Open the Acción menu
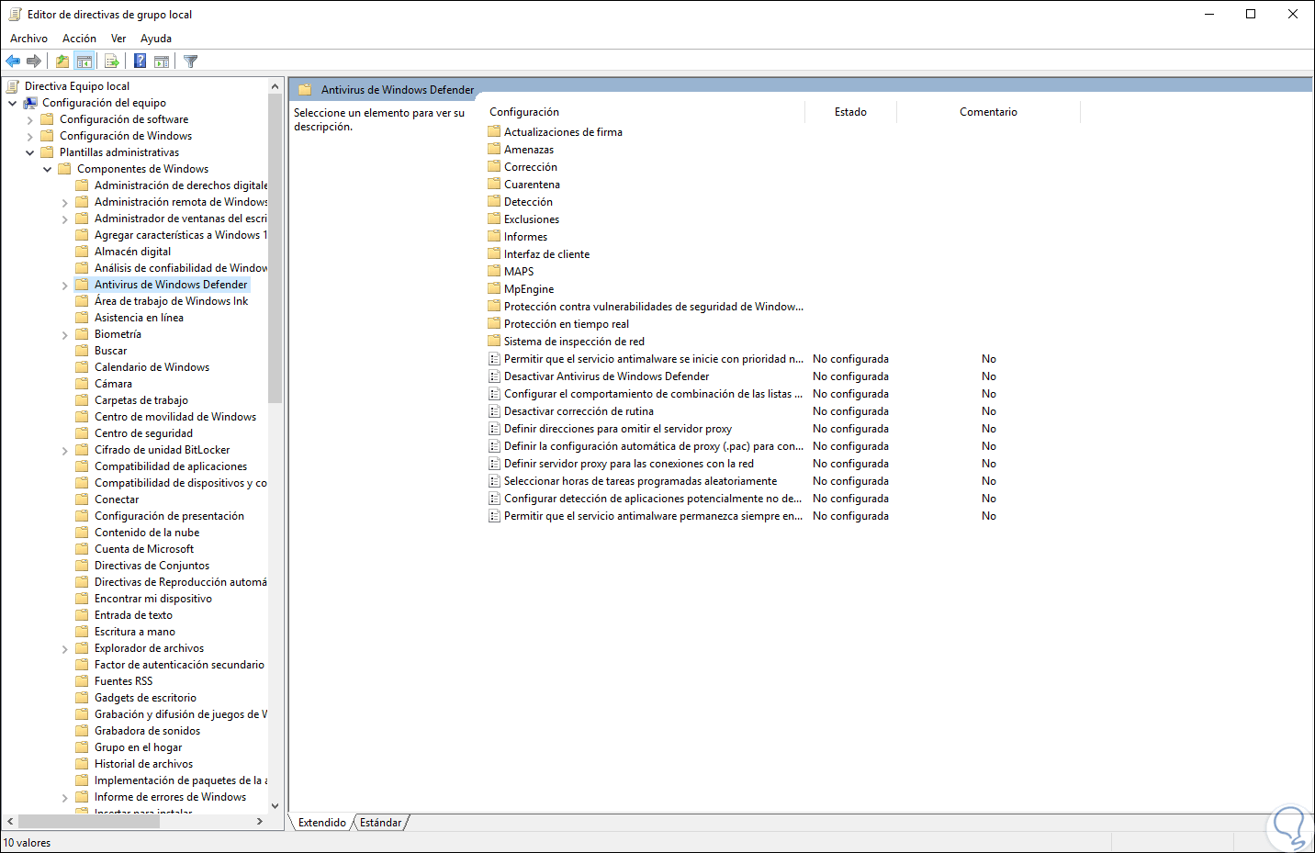Screen dimensions: 1315x853 point(79,39)
